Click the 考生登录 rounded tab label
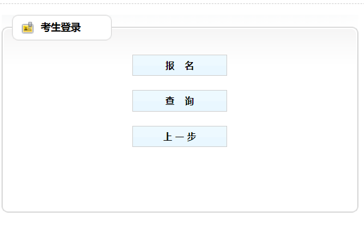This screenshot has height=225, width=364. click(x=62, y=27)
